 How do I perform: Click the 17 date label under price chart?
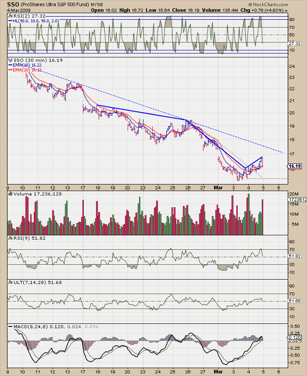[82, 188]
